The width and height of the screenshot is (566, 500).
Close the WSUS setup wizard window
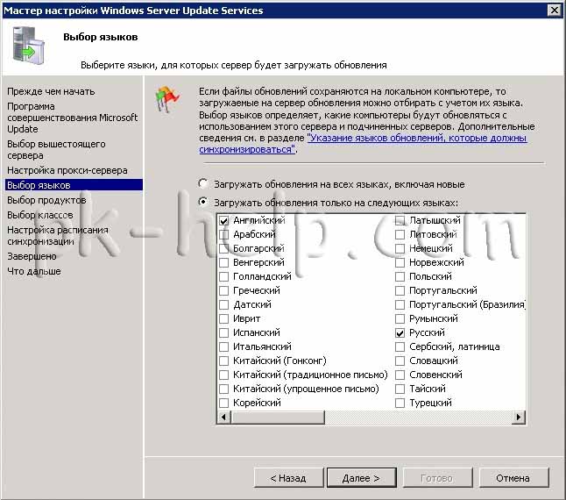pyautogui.click(x=554, y=11)
